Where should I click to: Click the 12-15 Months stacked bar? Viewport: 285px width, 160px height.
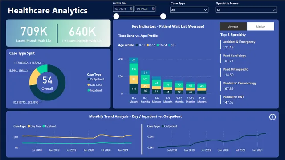[x=190, y=88]
